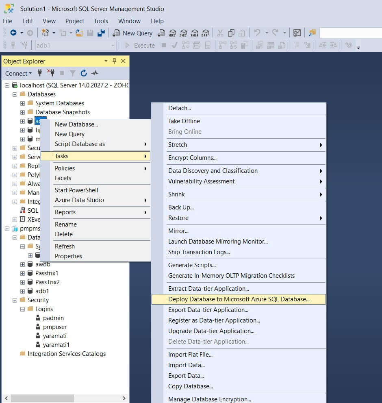
Task: Pin the Object Explorer panel with pushpin
Action: (114, 61)
